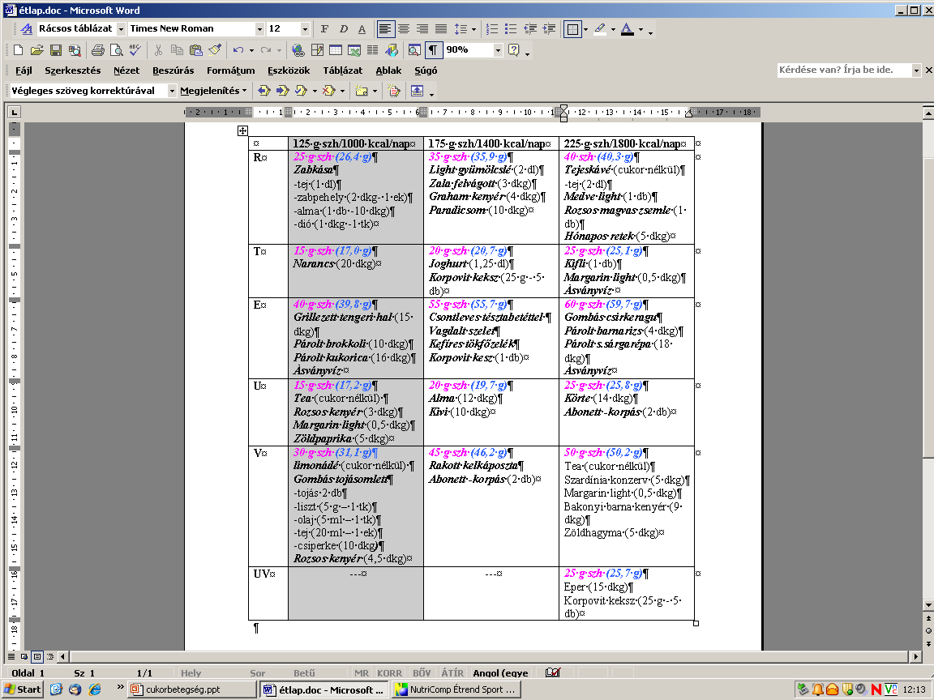Image resolution: width=934 pixels, height=700 pixels.
Task: Insert a Microsoft Excel worksheet
Action: click(x=354, y=50)
